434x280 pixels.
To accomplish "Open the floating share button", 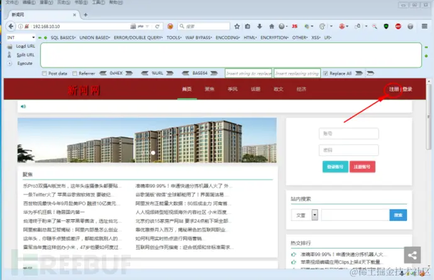I will (x=412, y=255).
